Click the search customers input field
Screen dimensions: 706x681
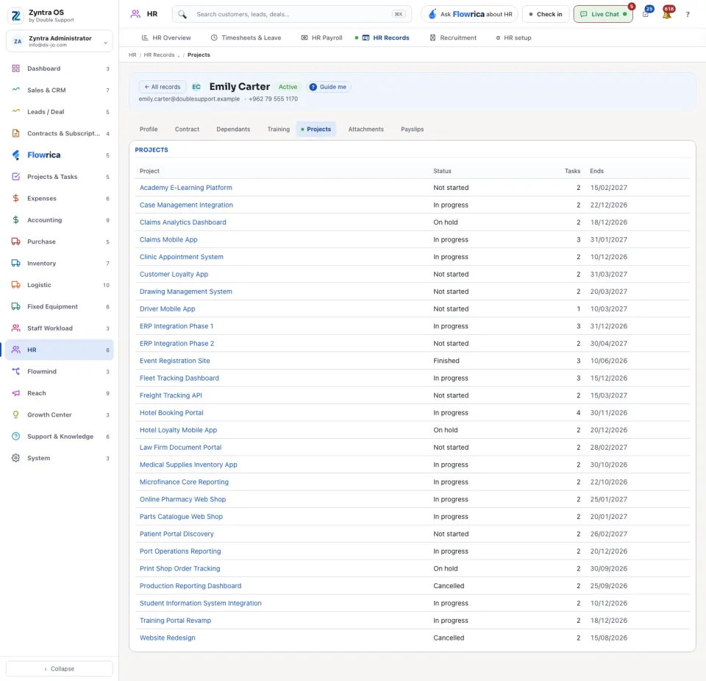pyautogui.click(x=292, y=15)
